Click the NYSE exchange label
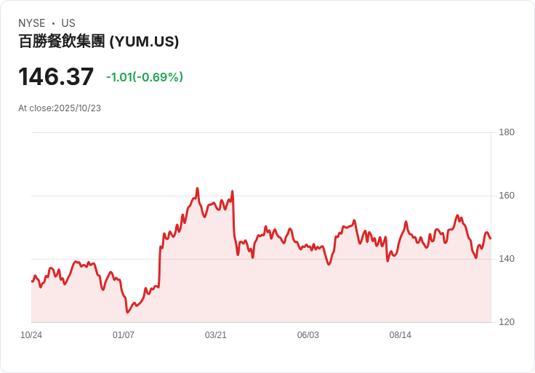Viewport: 535px width, 373px height. point(32,23)
